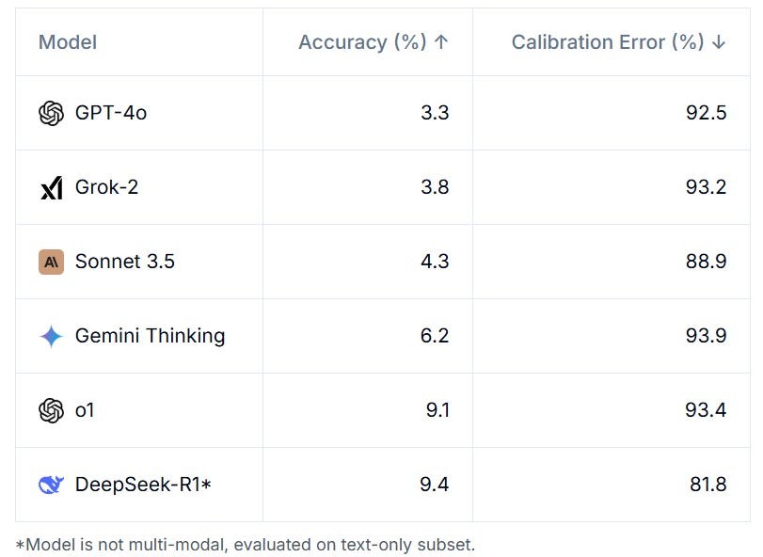Select the GPT-4o model name
This screenshot has width=763, height=557.
click(111, 113)
